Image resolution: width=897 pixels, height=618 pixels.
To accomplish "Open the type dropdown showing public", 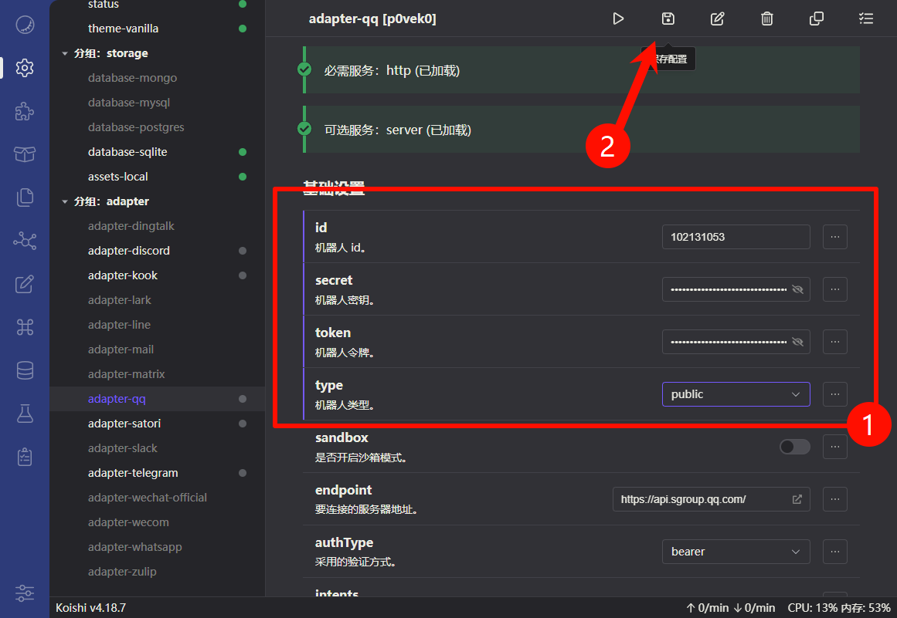I will 736,394.
